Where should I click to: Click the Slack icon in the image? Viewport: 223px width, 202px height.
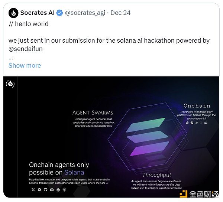[x=58, y=190]
